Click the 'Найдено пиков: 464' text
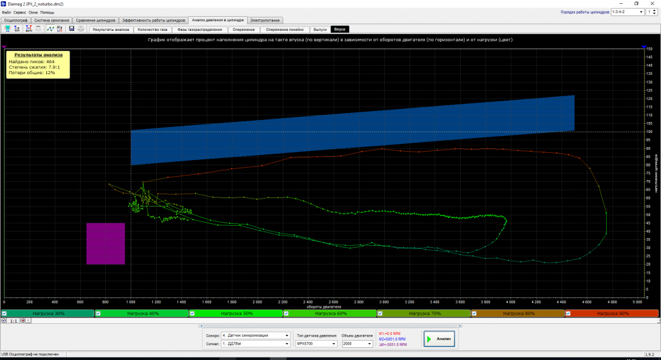Image resolution: width=661 pixels, height=360 pixels. (x=32, y=61)
